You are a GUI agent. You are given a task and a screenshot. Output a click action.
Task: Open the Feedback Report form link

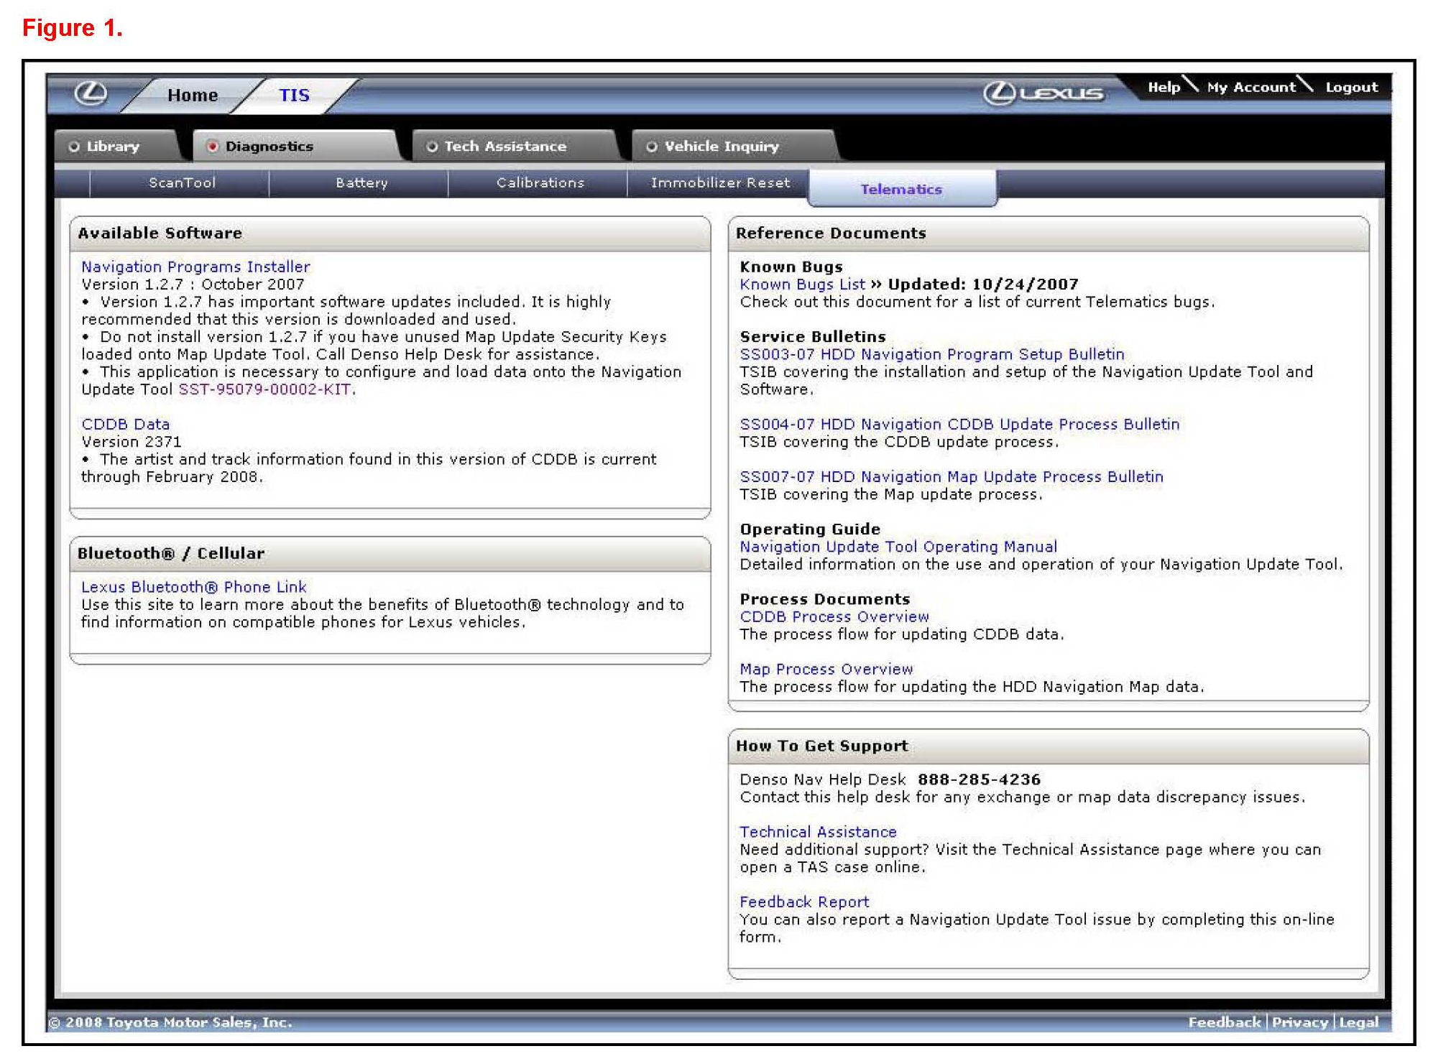coord(804,902)
